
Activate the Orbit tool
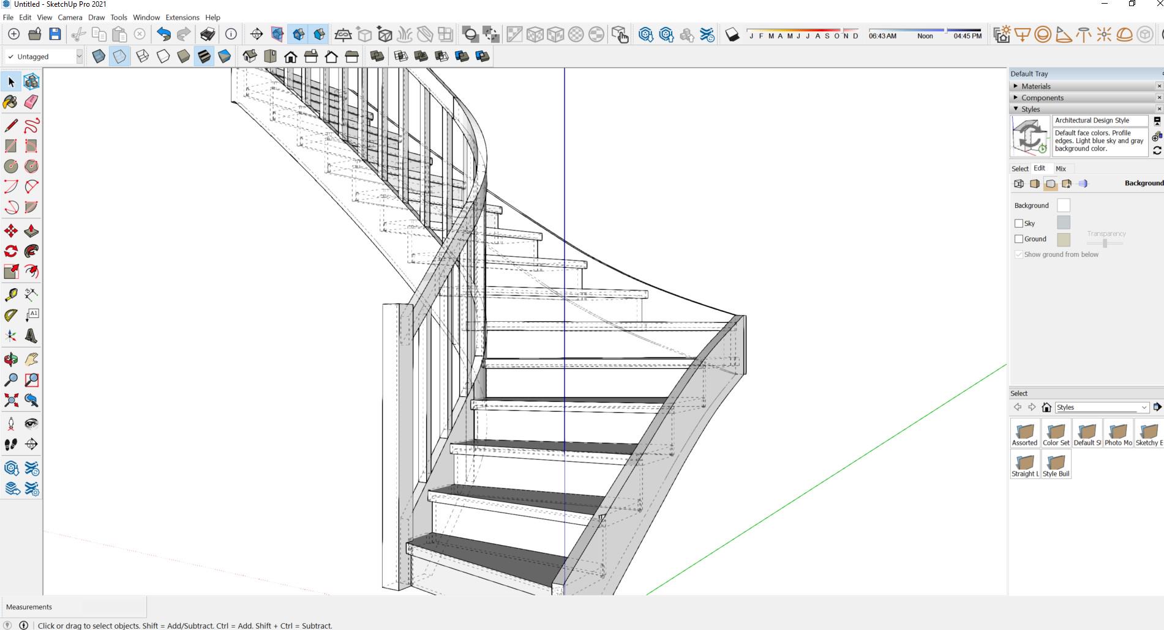[11, 359]
